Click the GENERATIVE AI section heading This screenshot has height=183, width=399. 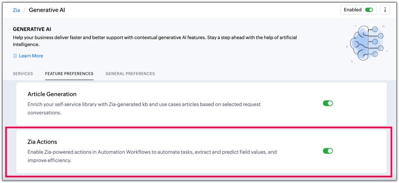32,29
